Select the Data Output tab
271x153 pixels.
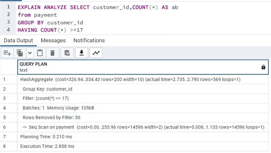pos(18,40)
